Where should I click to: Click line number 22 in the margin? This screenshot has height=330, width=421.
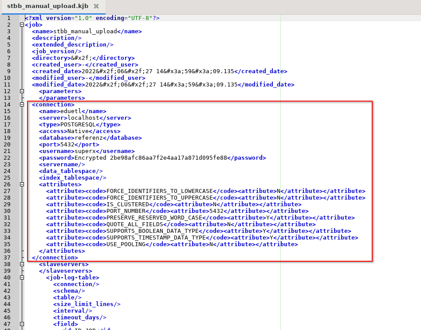click(x=8, y=158)
